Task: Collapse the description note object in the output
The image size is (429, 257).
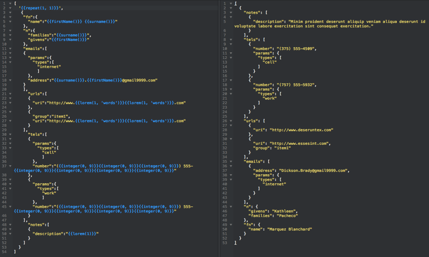Action: click(231, 17)
